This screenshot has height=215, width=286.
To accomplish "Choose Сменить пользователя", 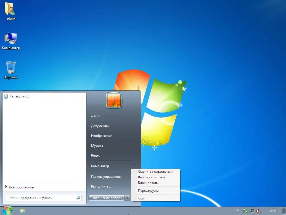I will pyautogui.click(x=155, y=172).
